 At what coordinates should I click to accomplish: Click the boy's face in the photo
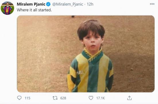click(x=92, y=42)
